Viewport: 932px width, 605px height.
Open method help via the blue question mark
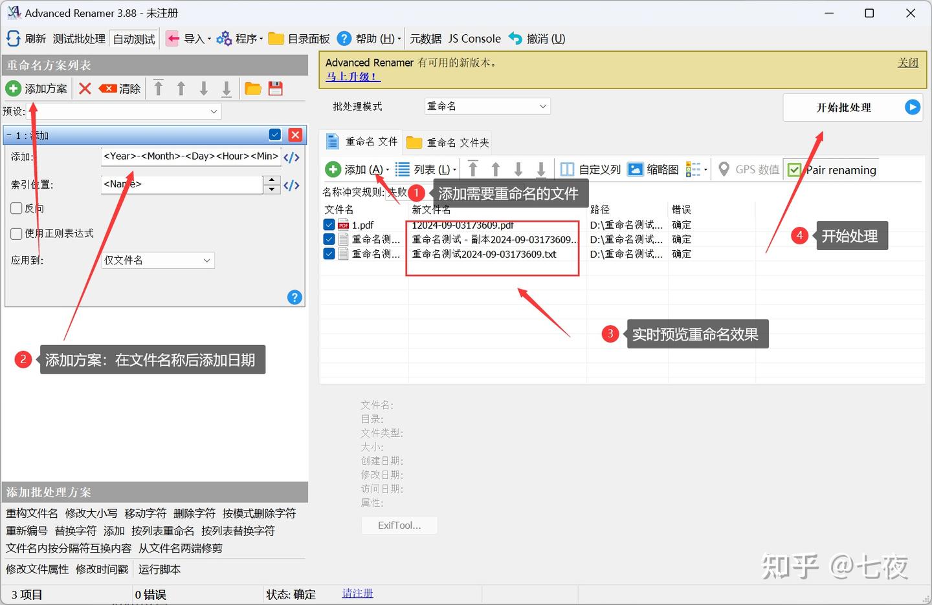pos(294,297)
